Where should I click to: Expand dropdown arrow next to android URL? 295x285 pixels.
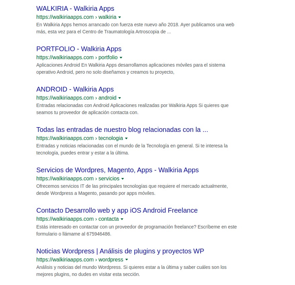(x=120, y=98)
